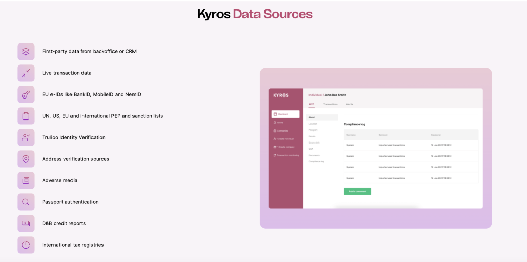Viewport: 527px width, 262px height.
Task: Click the Created at column header
Action: tap(436, 135)
